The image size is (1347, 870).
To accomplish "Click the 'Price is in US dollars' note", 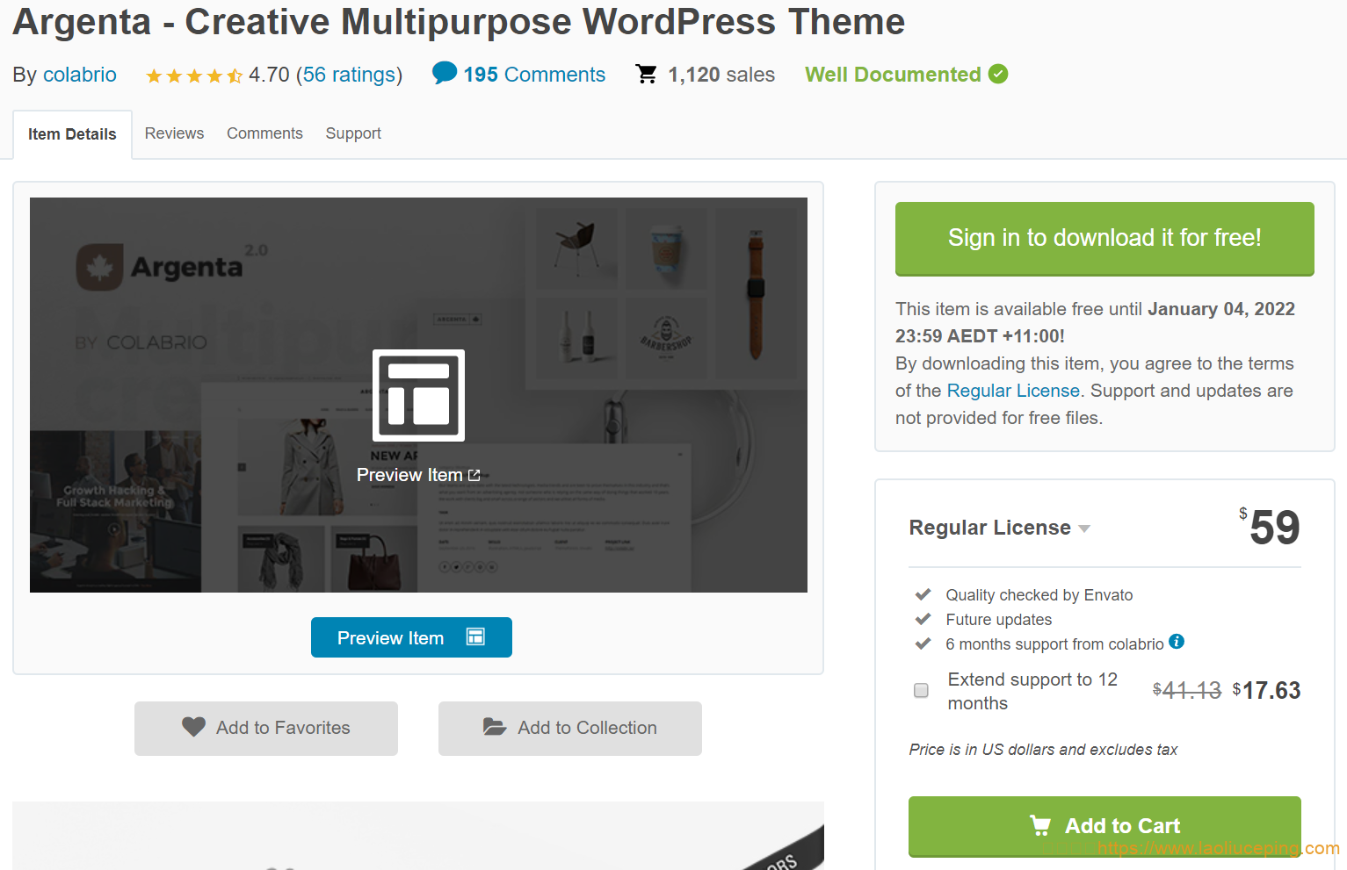I will pyautogui.click(x=1043, y=749).
